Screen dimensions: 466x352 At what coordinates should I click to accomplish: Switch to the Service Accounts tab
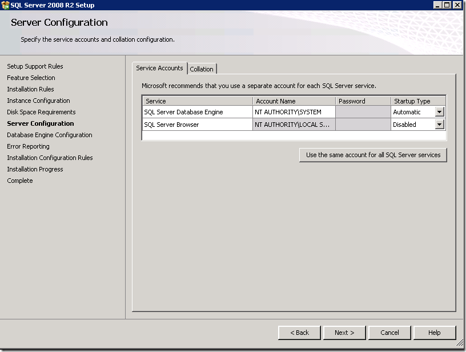click(159, 68)
